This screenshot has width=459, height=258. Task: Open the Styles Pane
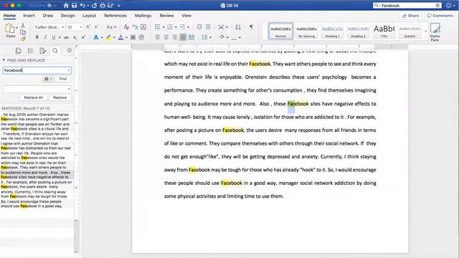point(435,32)
